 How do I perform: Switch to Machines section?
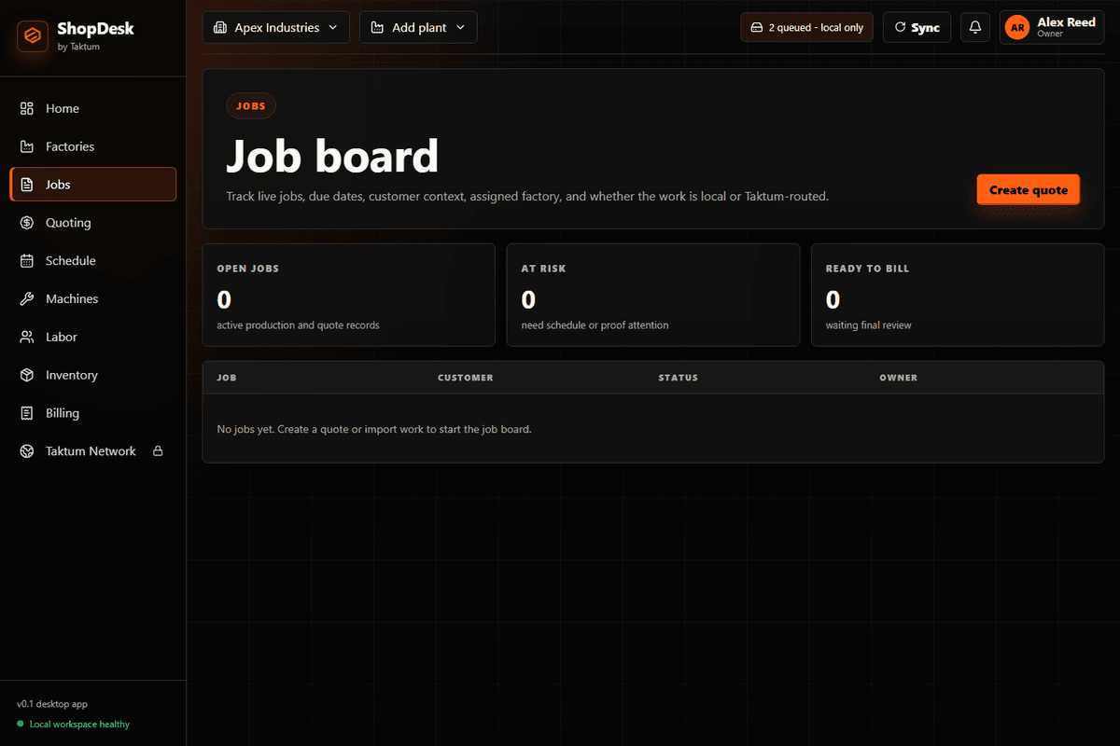click(x=92, y=299)
